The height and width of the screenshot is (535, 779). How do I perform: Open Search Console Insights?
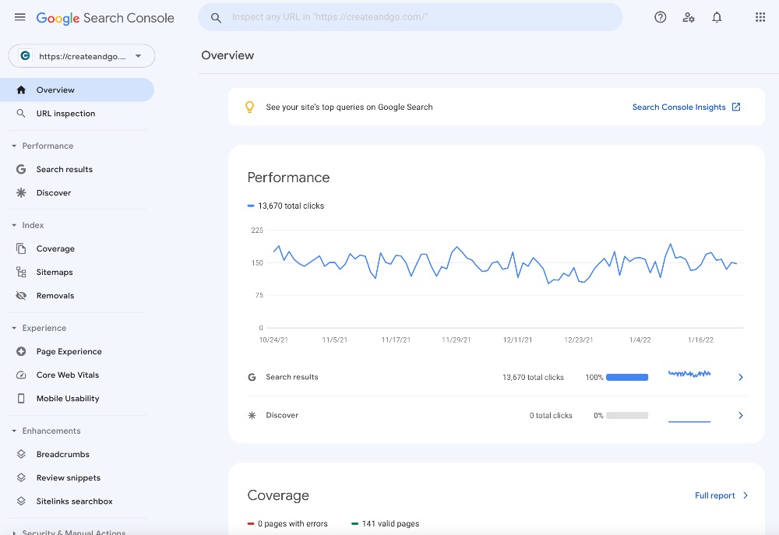[x=679, y=107]
